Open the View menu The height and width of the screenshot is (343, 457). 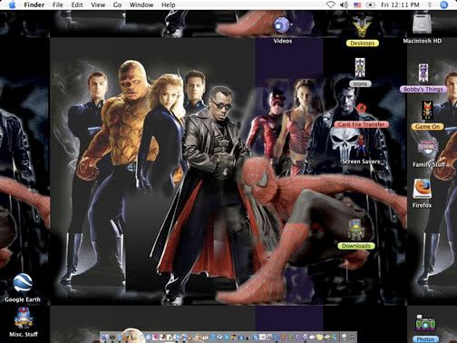pyautogui.click(x=98, y=5)
